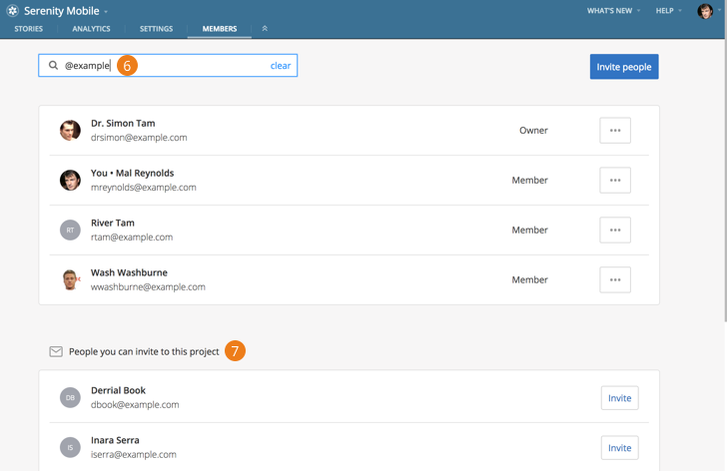727x471 pixels.
Task: Open the user profile menu in top right
Action: [x=706, y=11]
